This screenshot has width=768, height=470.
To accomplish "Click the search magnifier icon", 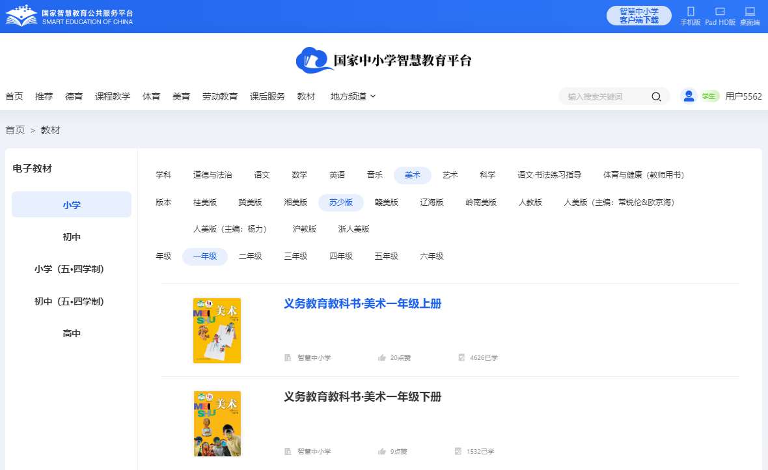I will pos(656,96).
